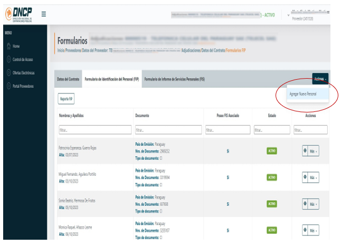Open Portal Proveedores menu item
The height and width of the screenshot is (245, 341).
pyautogui.click(x=23, y=86)
